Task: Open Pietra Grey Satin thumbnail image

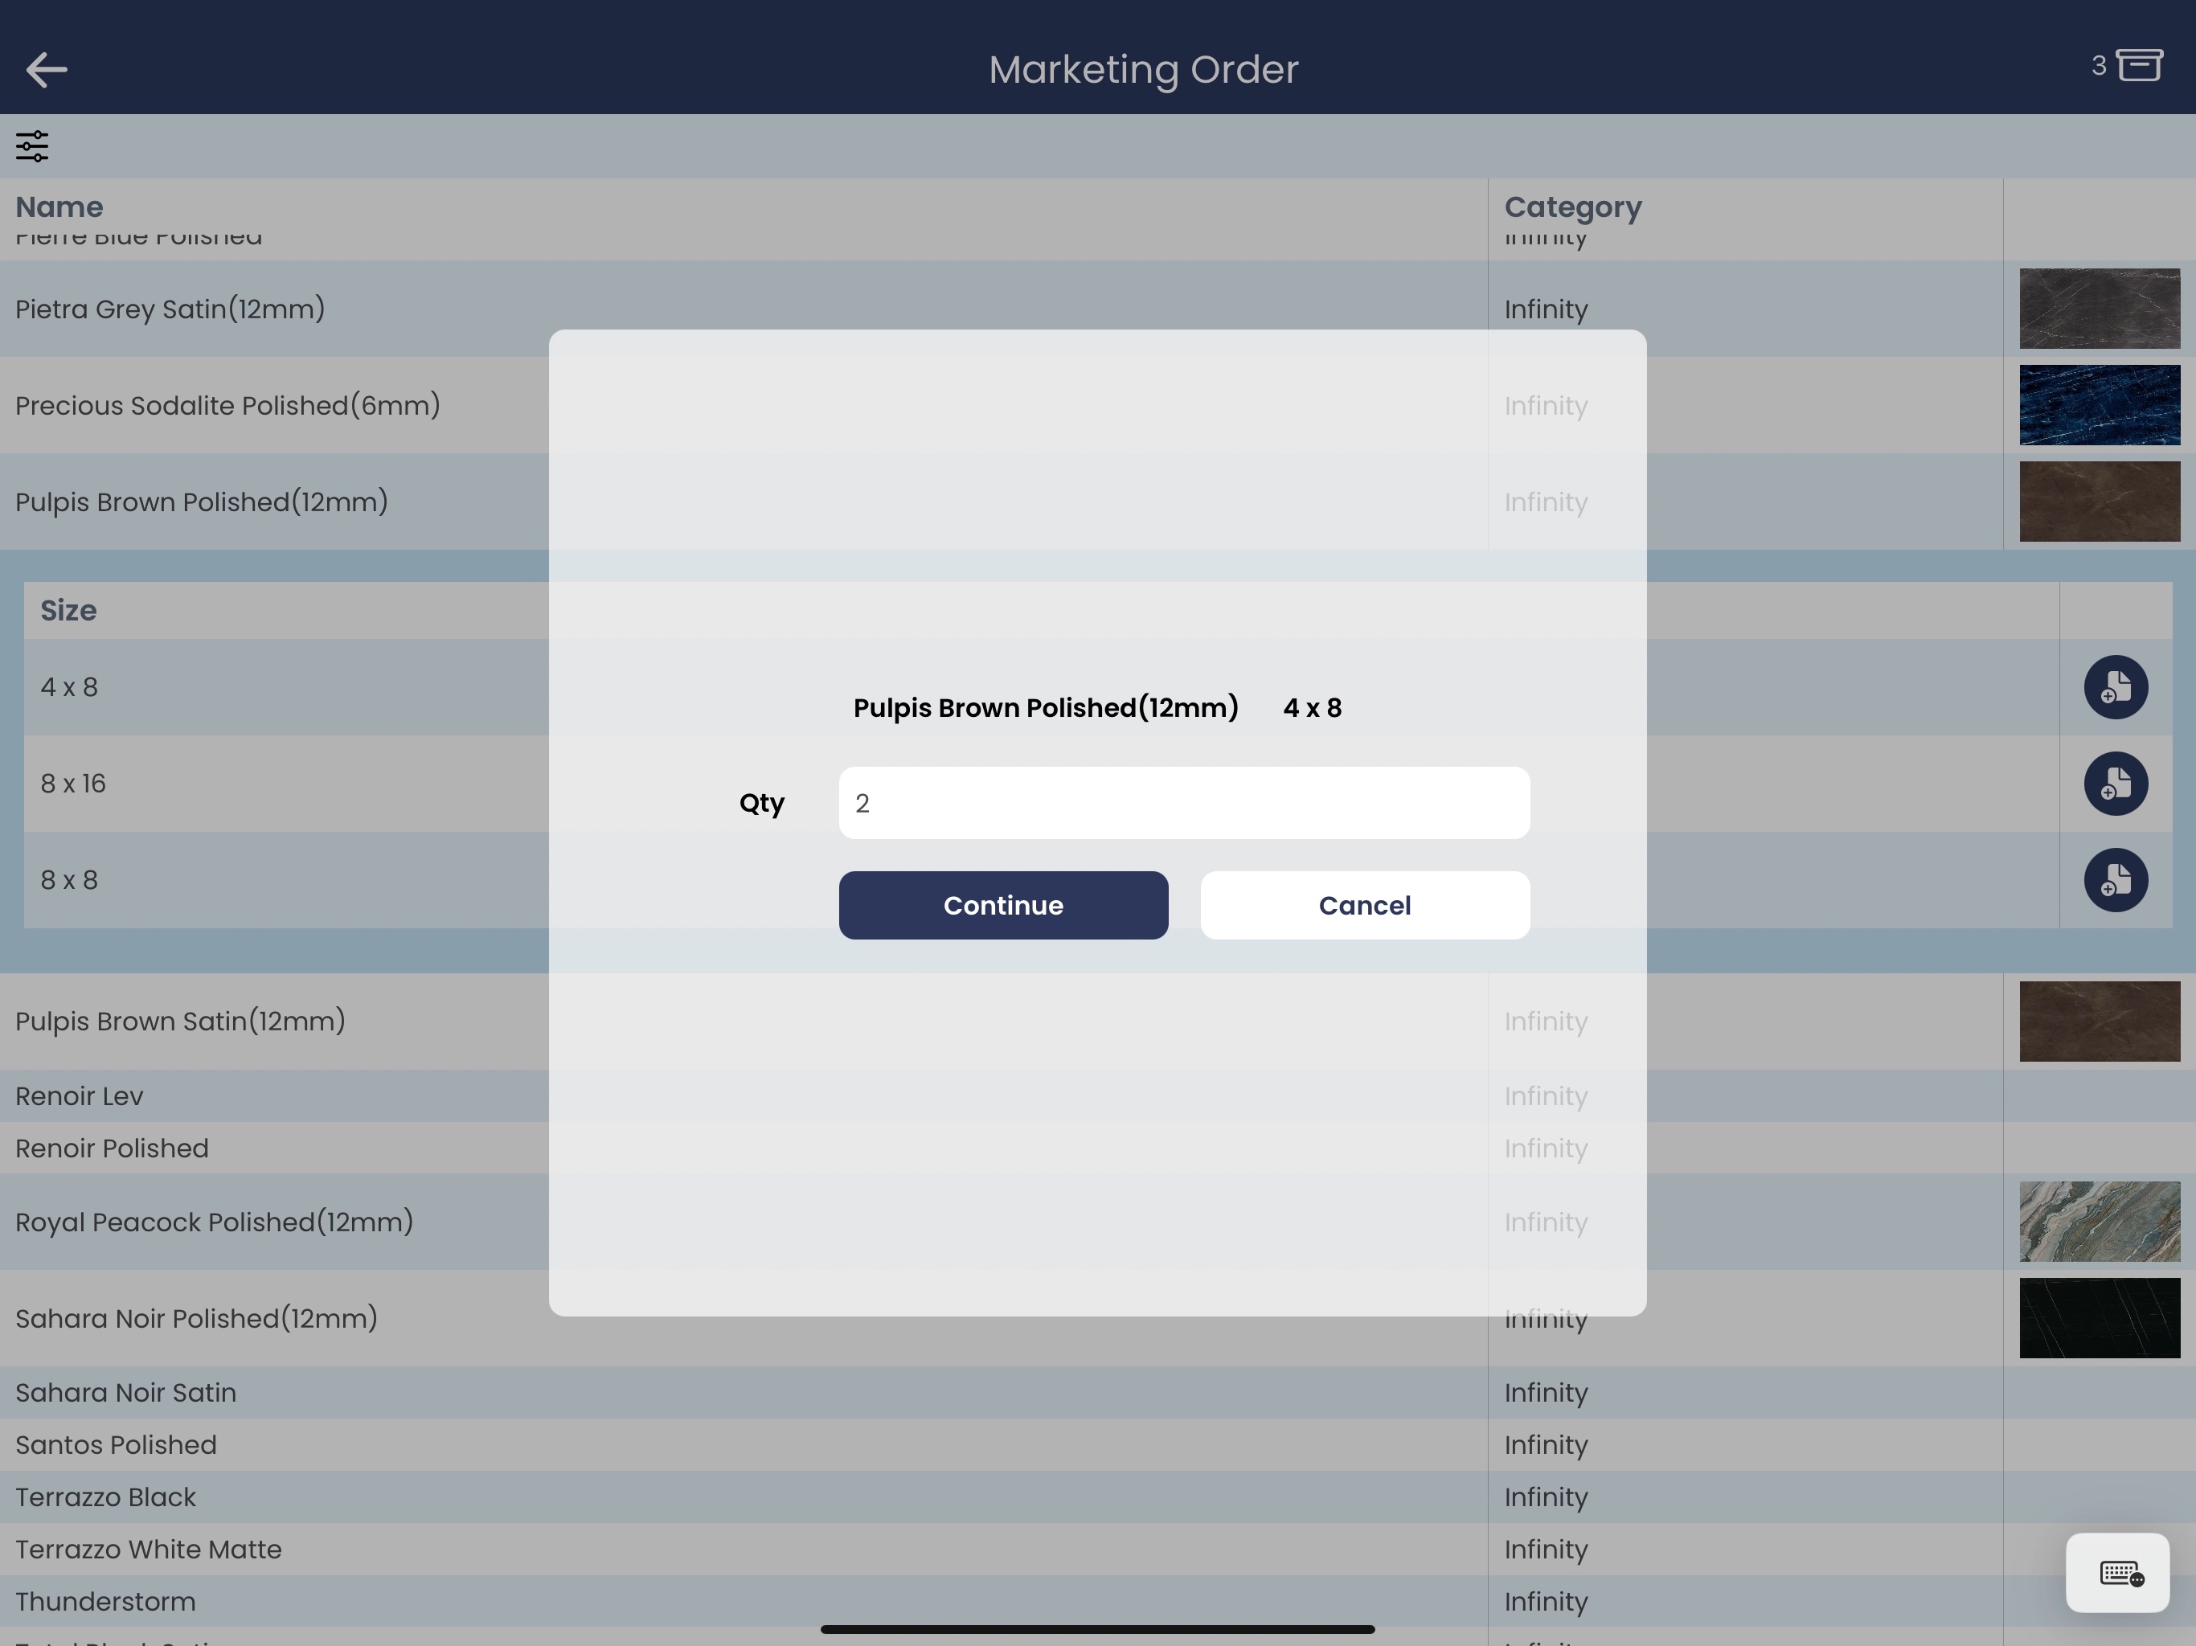Action: pyautogui.click(x=2099, y=309)
